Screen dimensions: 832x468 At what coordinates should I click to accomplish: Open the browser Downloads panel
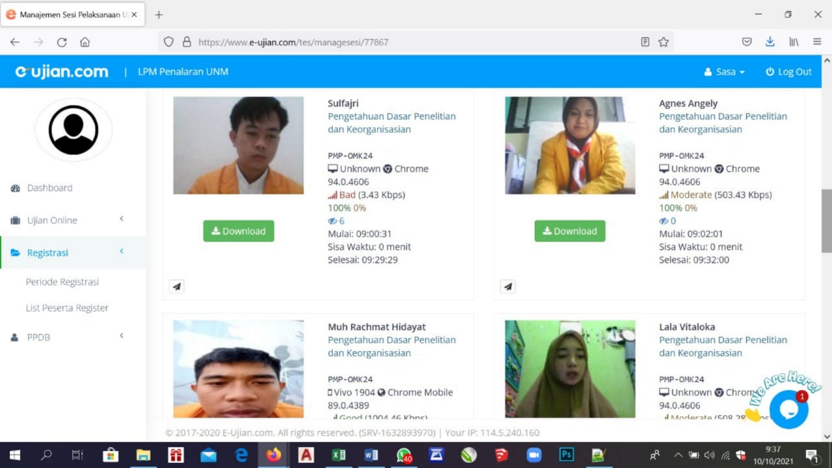coord(770,42)
